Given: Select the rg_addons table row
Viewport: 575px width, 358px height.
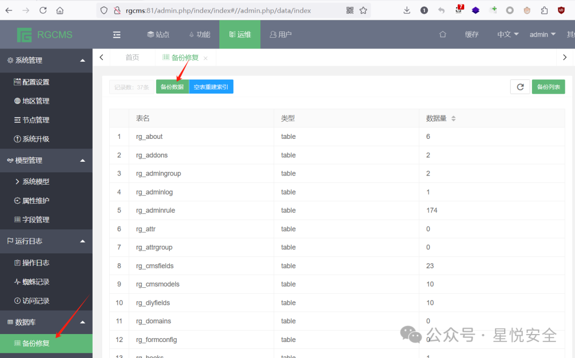Looking at the screenshot, I should point(337,155).
